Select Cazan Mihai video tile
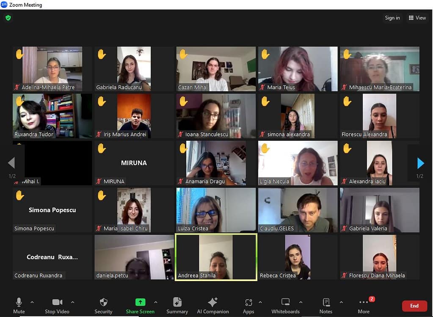 pyautogui.click(x=216, y=68)
